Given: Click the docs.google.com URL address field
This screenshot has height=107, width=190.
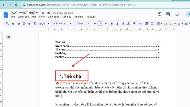Looking at the screenshot, I should pyautogui.click(x=81, y=5).
